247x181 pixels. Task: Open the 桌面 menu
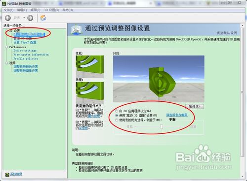click(x=35, y=10)
